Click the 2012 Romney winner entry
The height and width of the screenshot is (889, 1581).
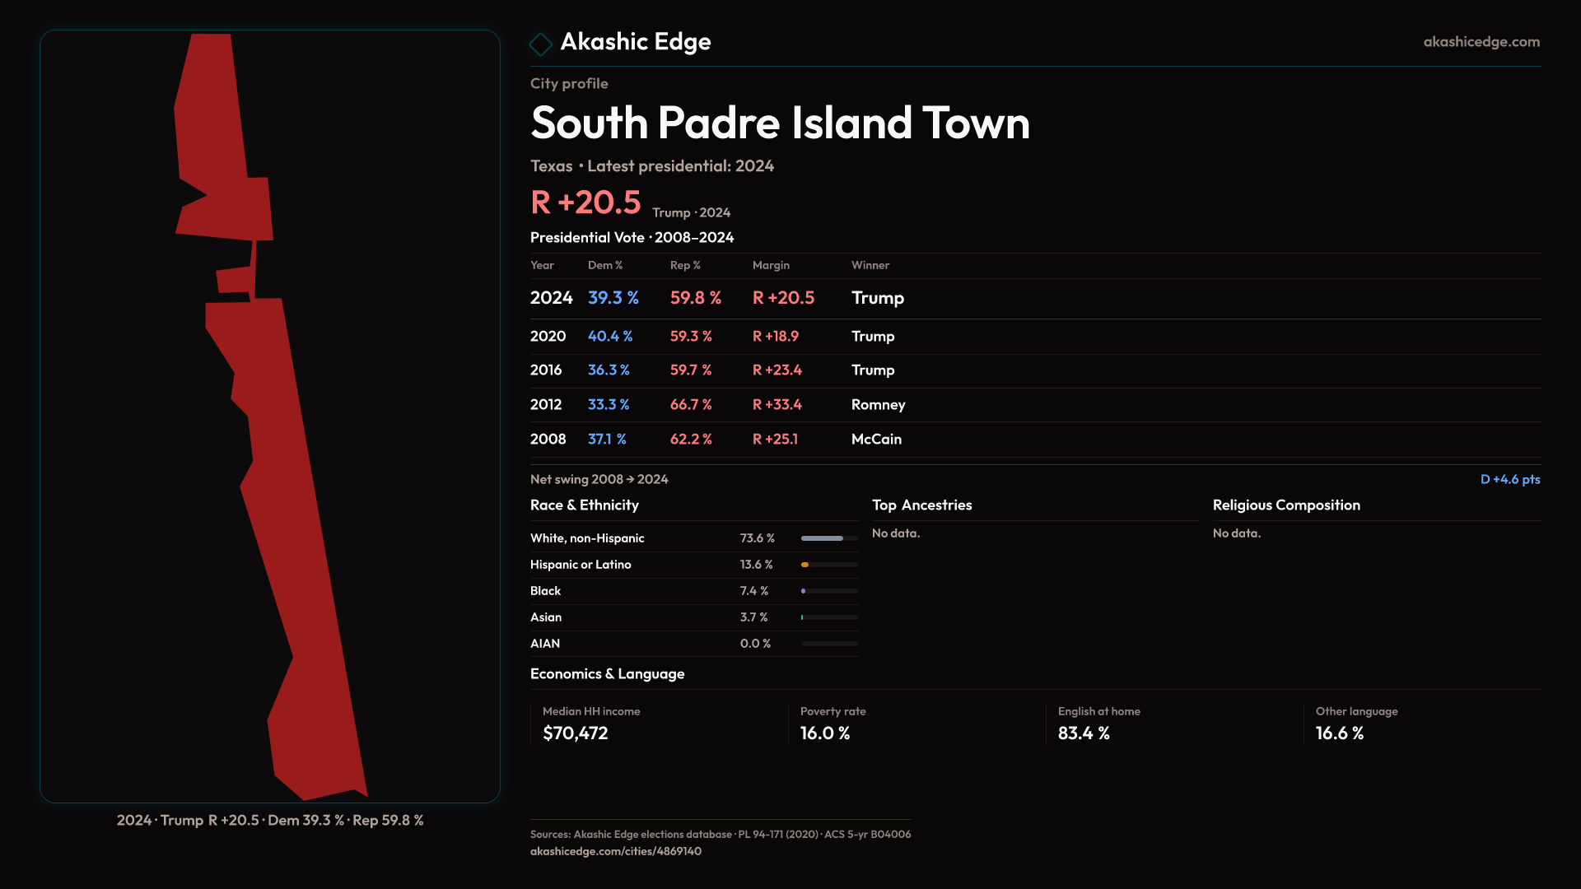tap(878, 404)
